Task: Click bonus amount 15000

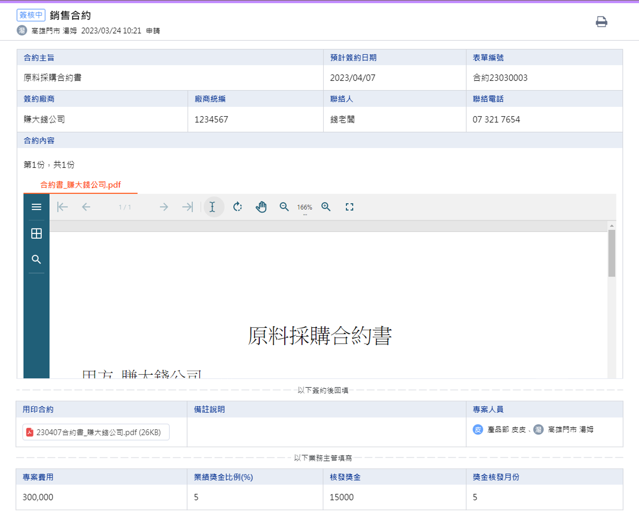Action: tap(342, 497)
